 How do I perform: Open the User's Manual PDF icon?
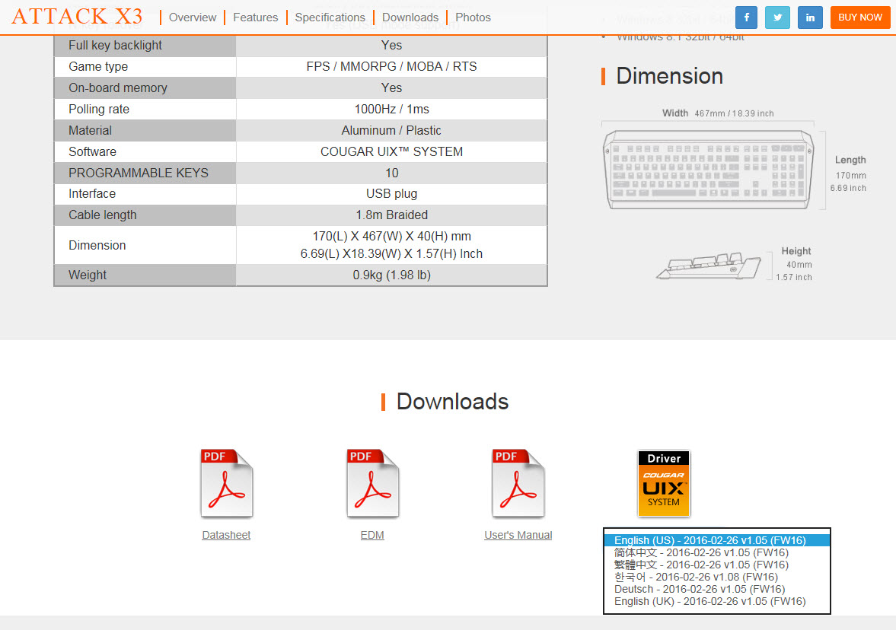click(x=518, y=483)
